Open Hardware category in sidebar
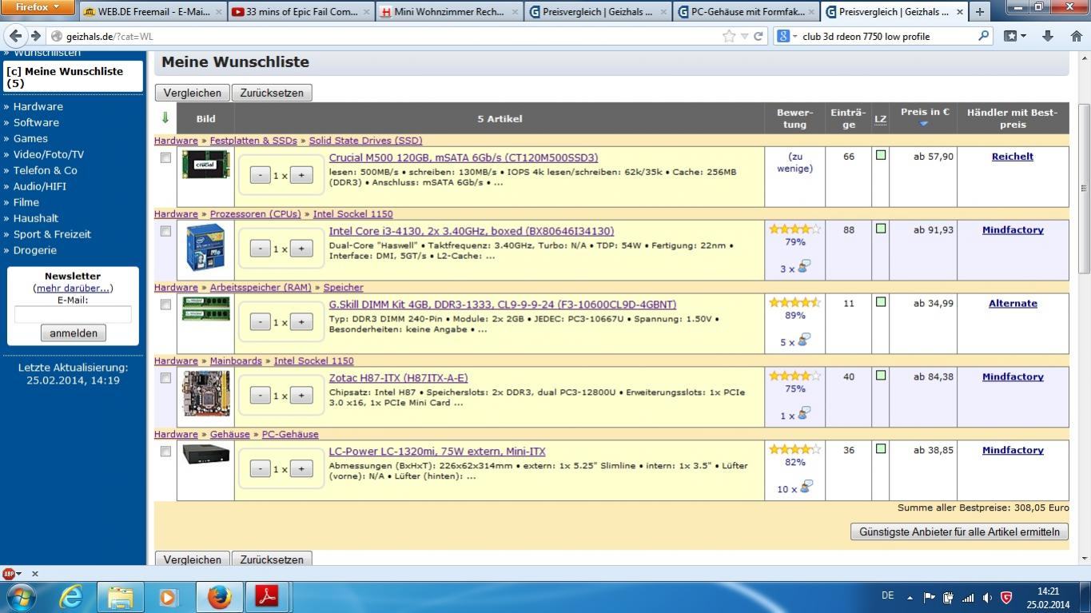This screenshot has width=1091, height=613. [x=38, y=106]
